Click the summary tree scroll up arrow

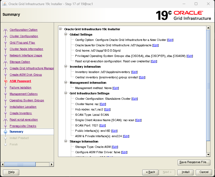click(208, 28)
